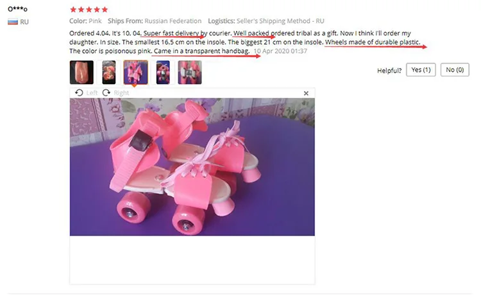Click the reviewer name O***o
The width and height of the screenshot is (481, 296).
click(17, 9)
